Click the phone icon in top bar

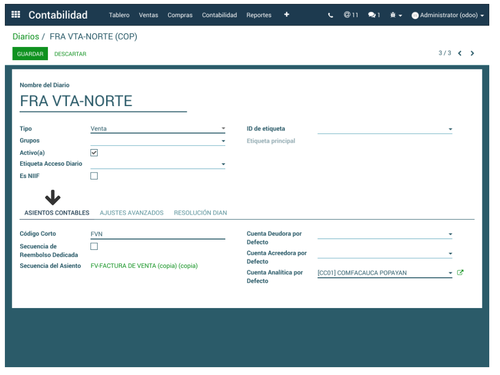330,15
